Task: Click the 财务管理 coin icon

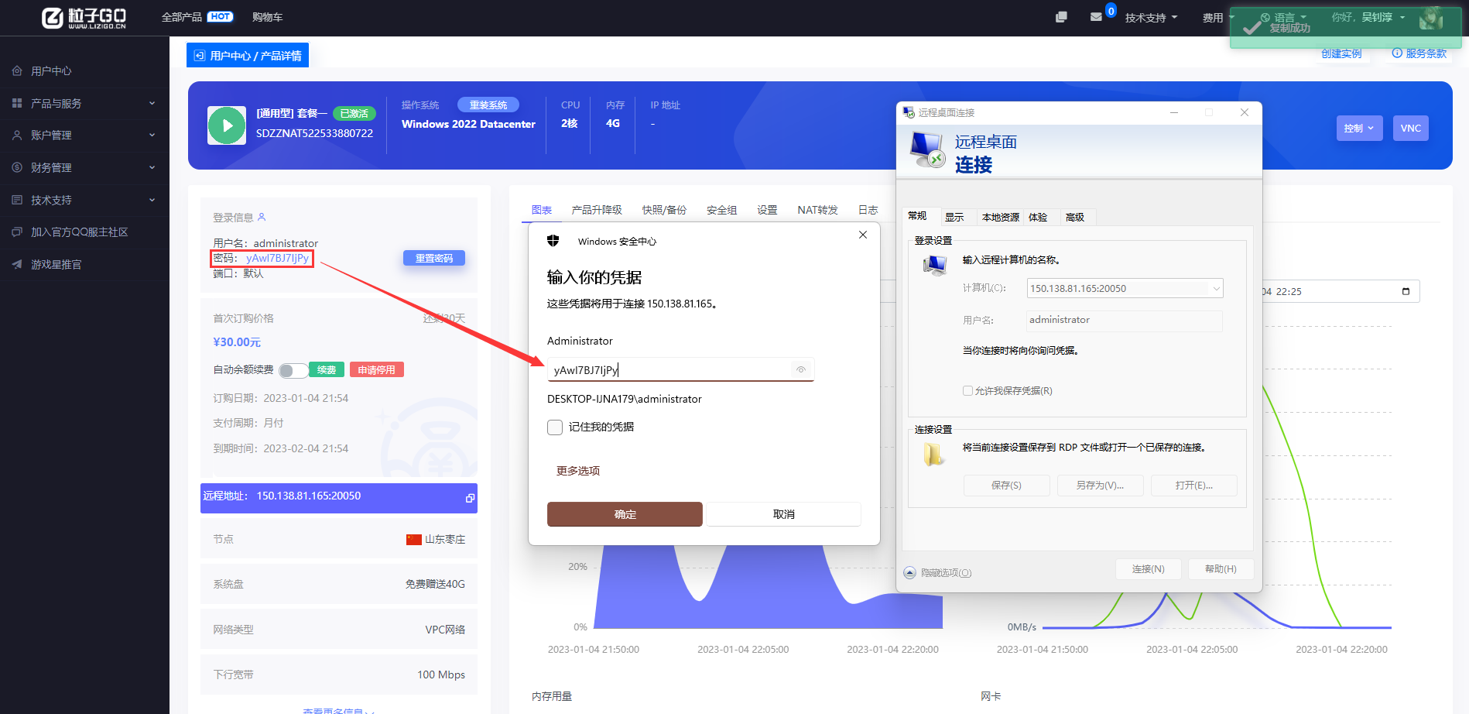Action: (17, 167)
